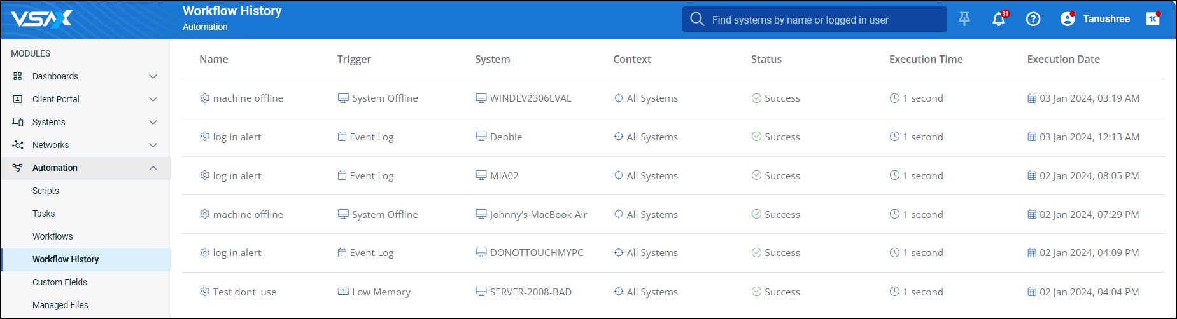Click monitor icon beside SERVER-2008-BAD
Viewport: 1177px width, 319px height.
(481, 292)
